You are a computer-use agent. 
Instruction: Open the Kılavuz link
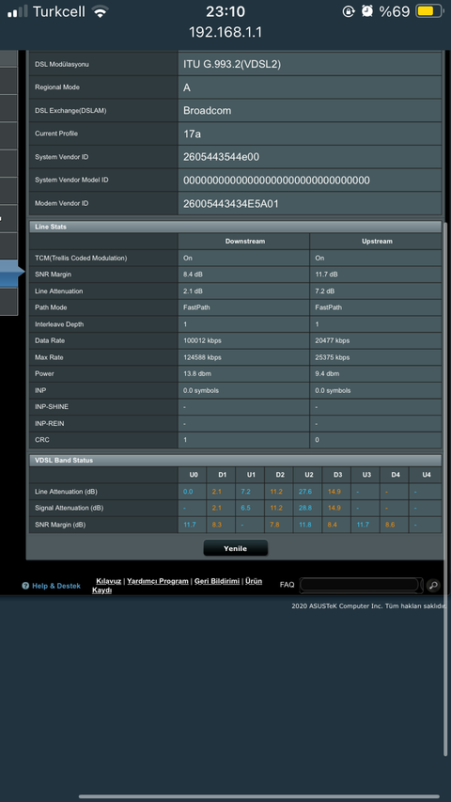point(108,581)
